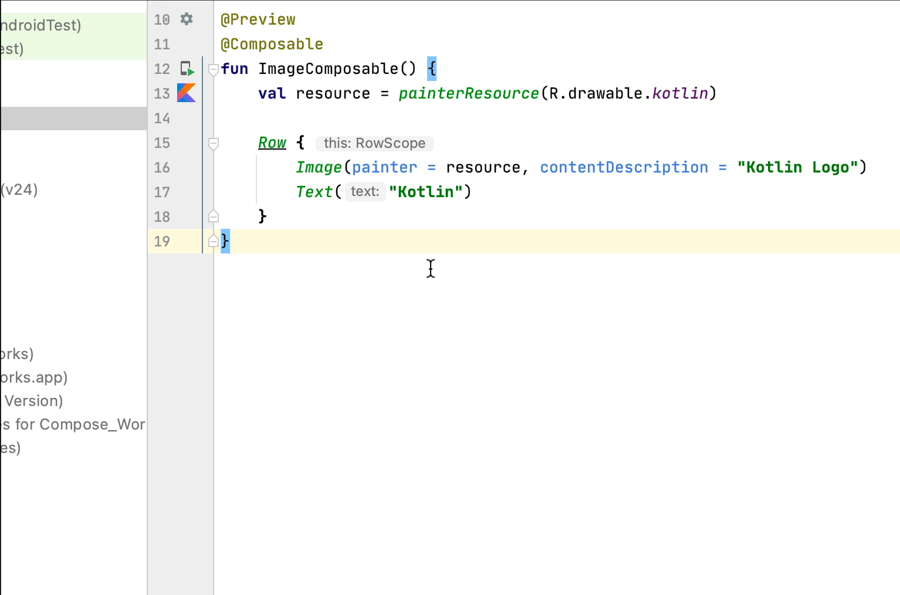Collapse the ImageComposable function fold marker
Viewport: 900px width, 595px height.
pos(214,69)
